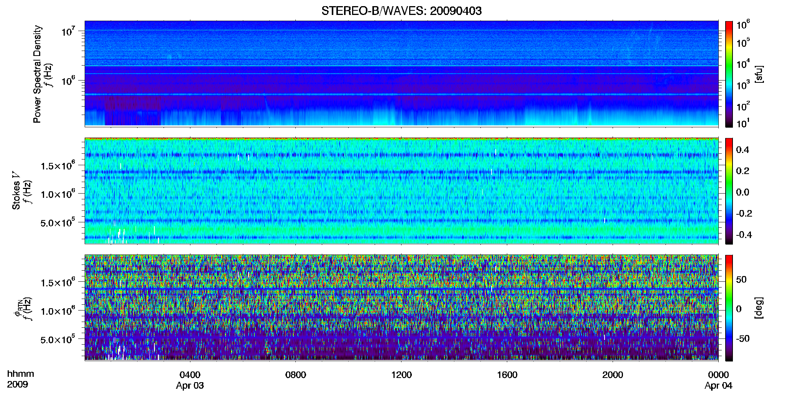803x414 pixels.
Task: Click the phi angle color bar in degrees
Action: click(729, 308)
